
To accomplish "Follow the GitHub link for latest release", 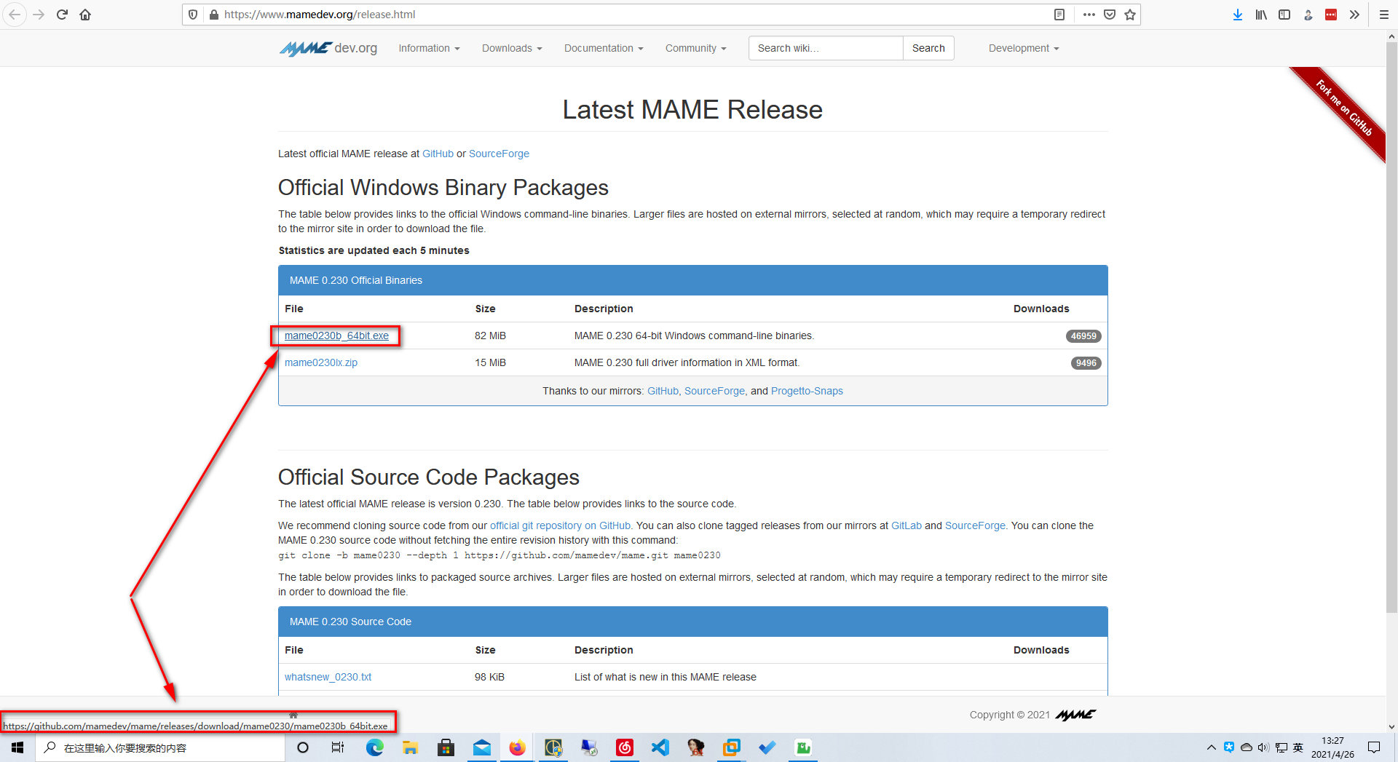I will [x=438, y=154].
